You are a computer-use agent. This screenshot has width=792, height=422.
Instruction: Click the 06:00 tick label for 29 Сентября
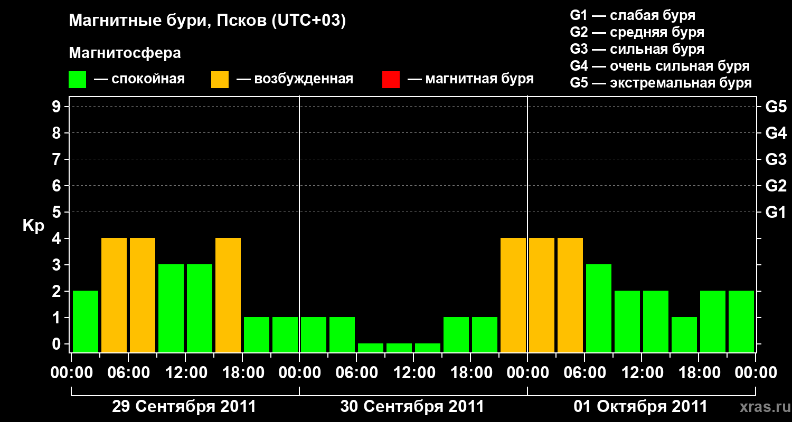click(x=129, y=373)
